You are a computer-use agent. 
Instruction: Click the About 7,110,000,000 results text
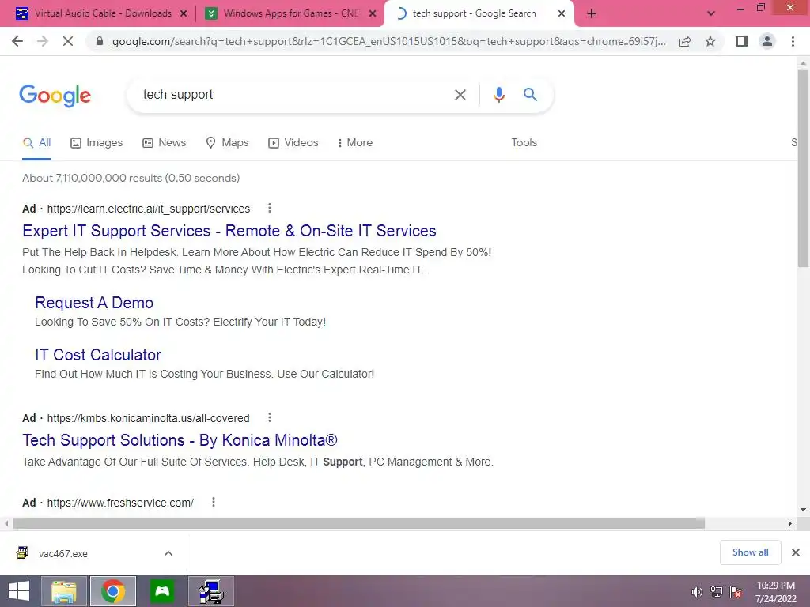[x=131, y=178]
